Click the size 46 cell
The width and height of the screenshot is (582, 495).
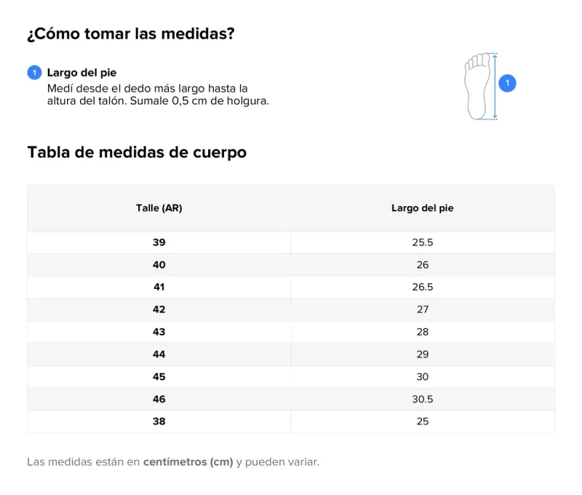pyautogui.click(x=159, y=399)
